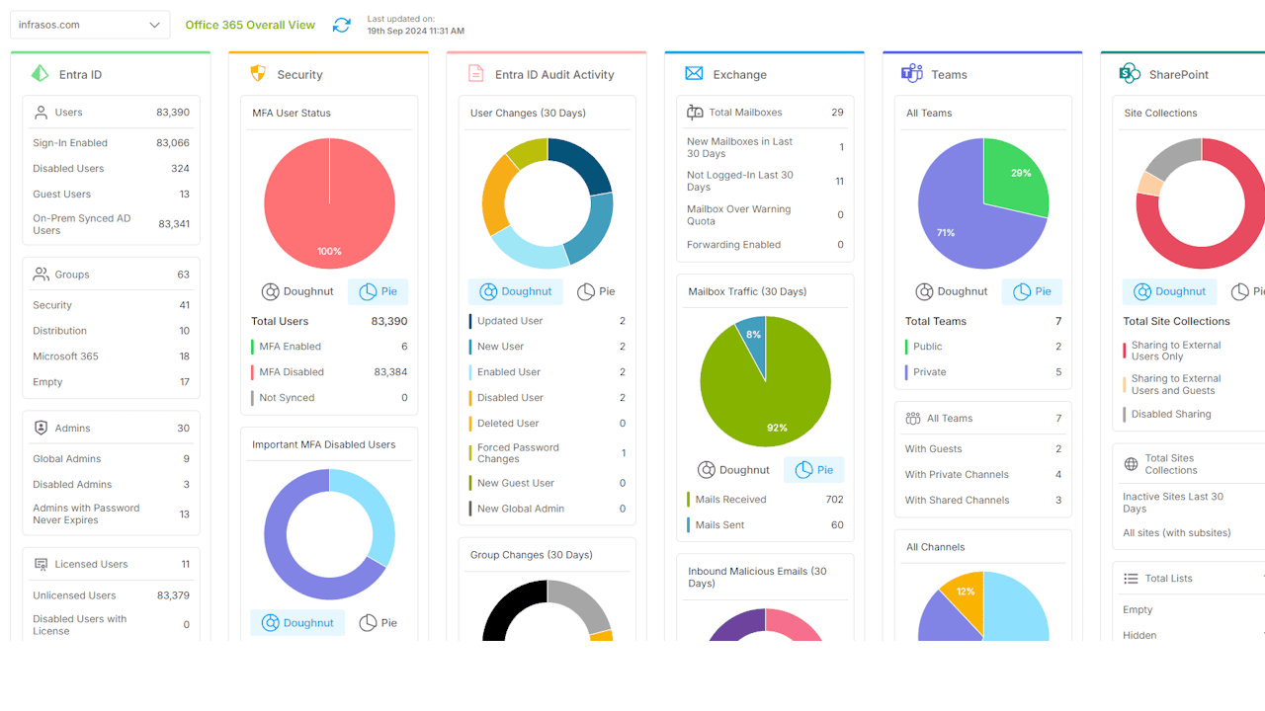Screen dimensions: 1265x711
Task: Switch All Teams chart to Doughnut view
Action: coord(952,291)
